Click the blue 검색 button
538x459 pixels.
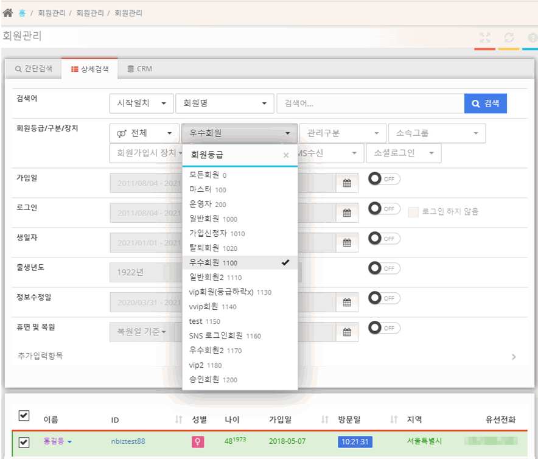point(486,103)
